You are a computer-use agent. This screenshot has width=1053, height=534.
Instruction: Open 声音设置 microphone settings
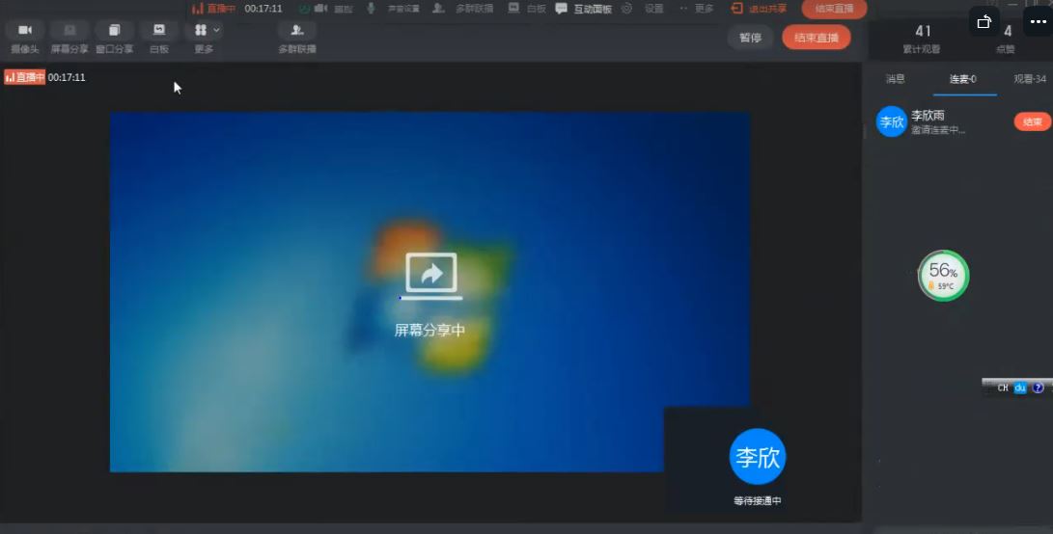394,9
